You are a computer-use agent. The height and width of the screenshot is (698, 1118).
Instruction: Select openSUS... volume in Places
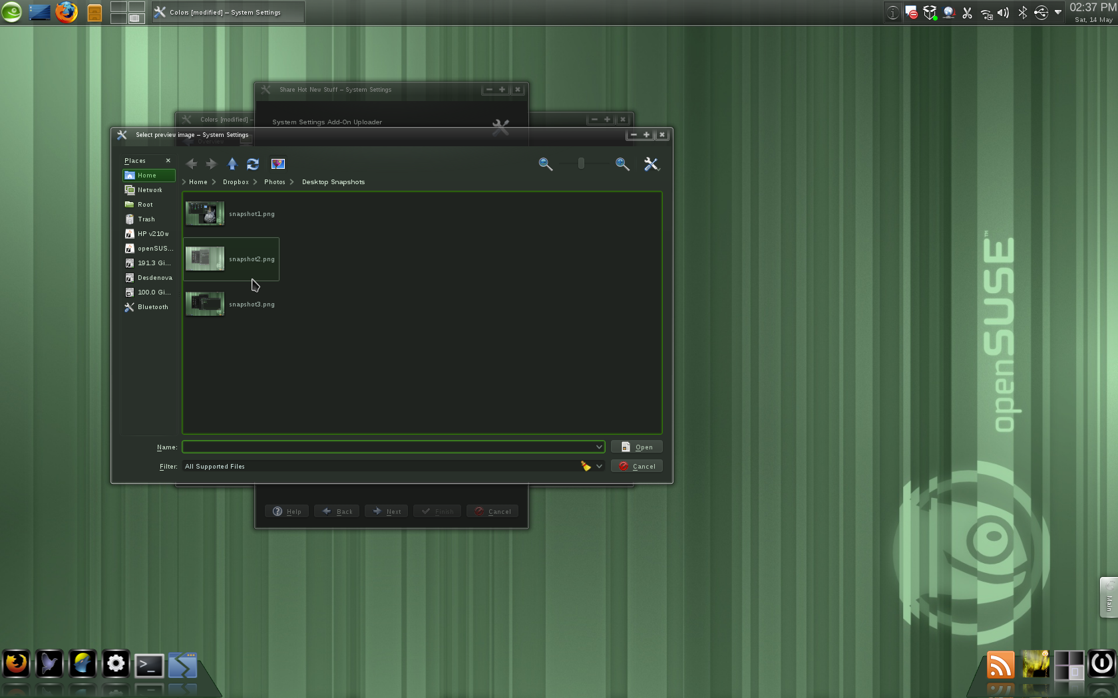tap(149, 249)
